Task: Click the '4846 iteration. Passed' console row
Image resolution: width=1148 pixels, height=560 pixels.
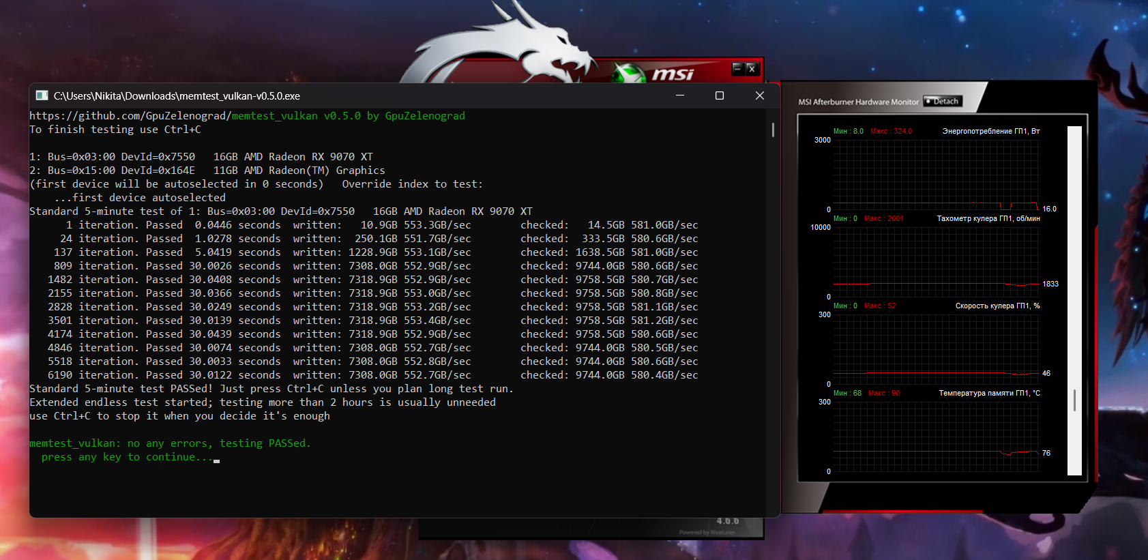Action: 373,348
